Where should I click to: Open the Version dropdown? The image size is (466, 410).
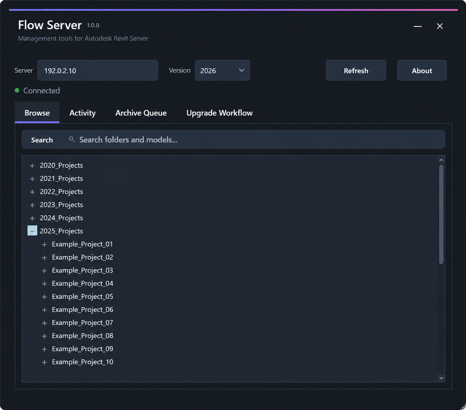tap(222, 70)
